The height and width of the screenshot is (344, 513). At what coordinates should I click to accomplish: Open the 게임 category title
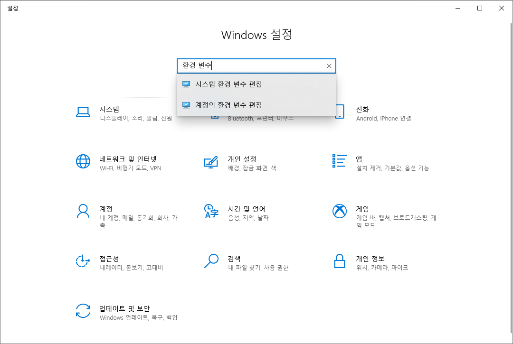(x=362, y=209)
